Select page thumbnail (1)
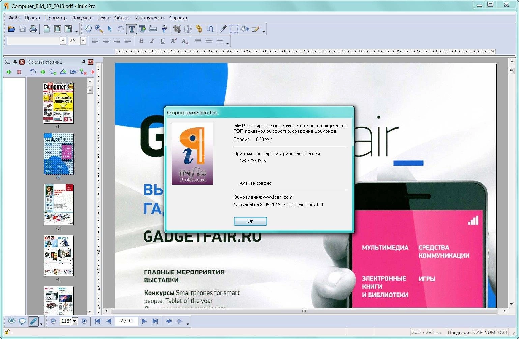Screen dimensions: 519x339 pos(58,103)
